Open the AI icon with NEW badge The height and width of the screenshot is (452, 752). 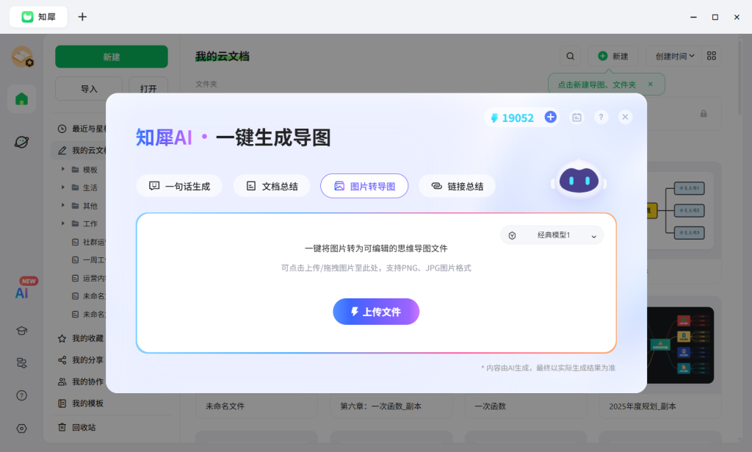point(22,293)
